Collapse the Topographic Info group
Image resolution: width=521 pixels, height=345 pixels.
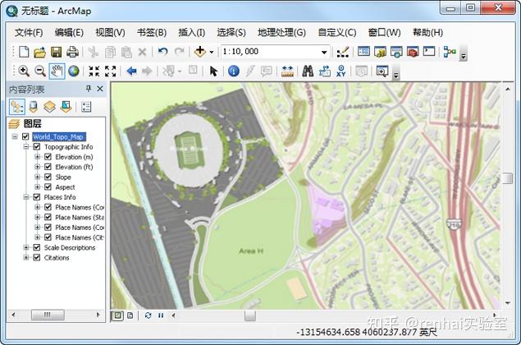[x=26, y=147]
